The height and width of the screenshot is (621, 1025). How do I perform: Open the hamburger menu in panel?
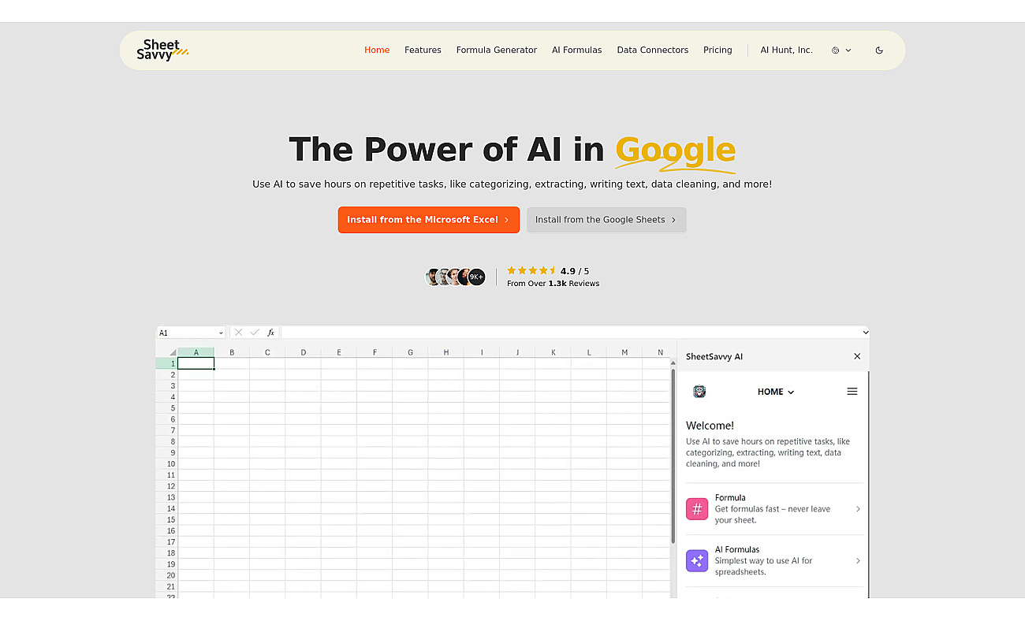pos(852,392)
